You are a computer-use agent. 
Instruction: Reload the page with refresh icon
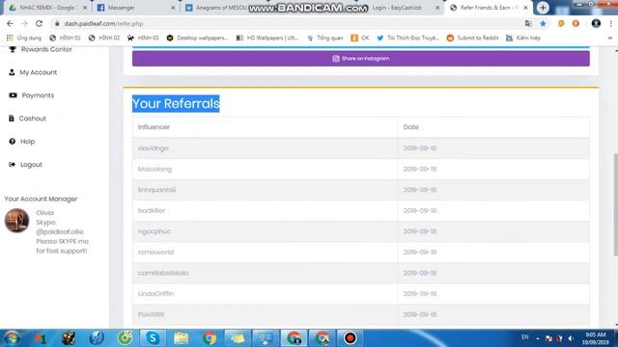pyautogui.click(x=39, y=23)
